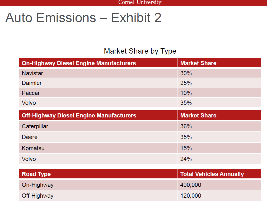This screenshot has width=267, height=204.
Task: Select Volvo in the On-Highway table
Action: click(x=29, y=103)
